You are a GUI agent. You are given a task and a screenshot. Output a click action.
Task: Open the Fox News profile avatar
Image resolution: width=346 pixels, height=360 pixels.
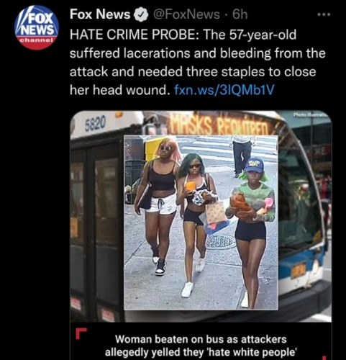pyautogui.click(x=37, y=27)
